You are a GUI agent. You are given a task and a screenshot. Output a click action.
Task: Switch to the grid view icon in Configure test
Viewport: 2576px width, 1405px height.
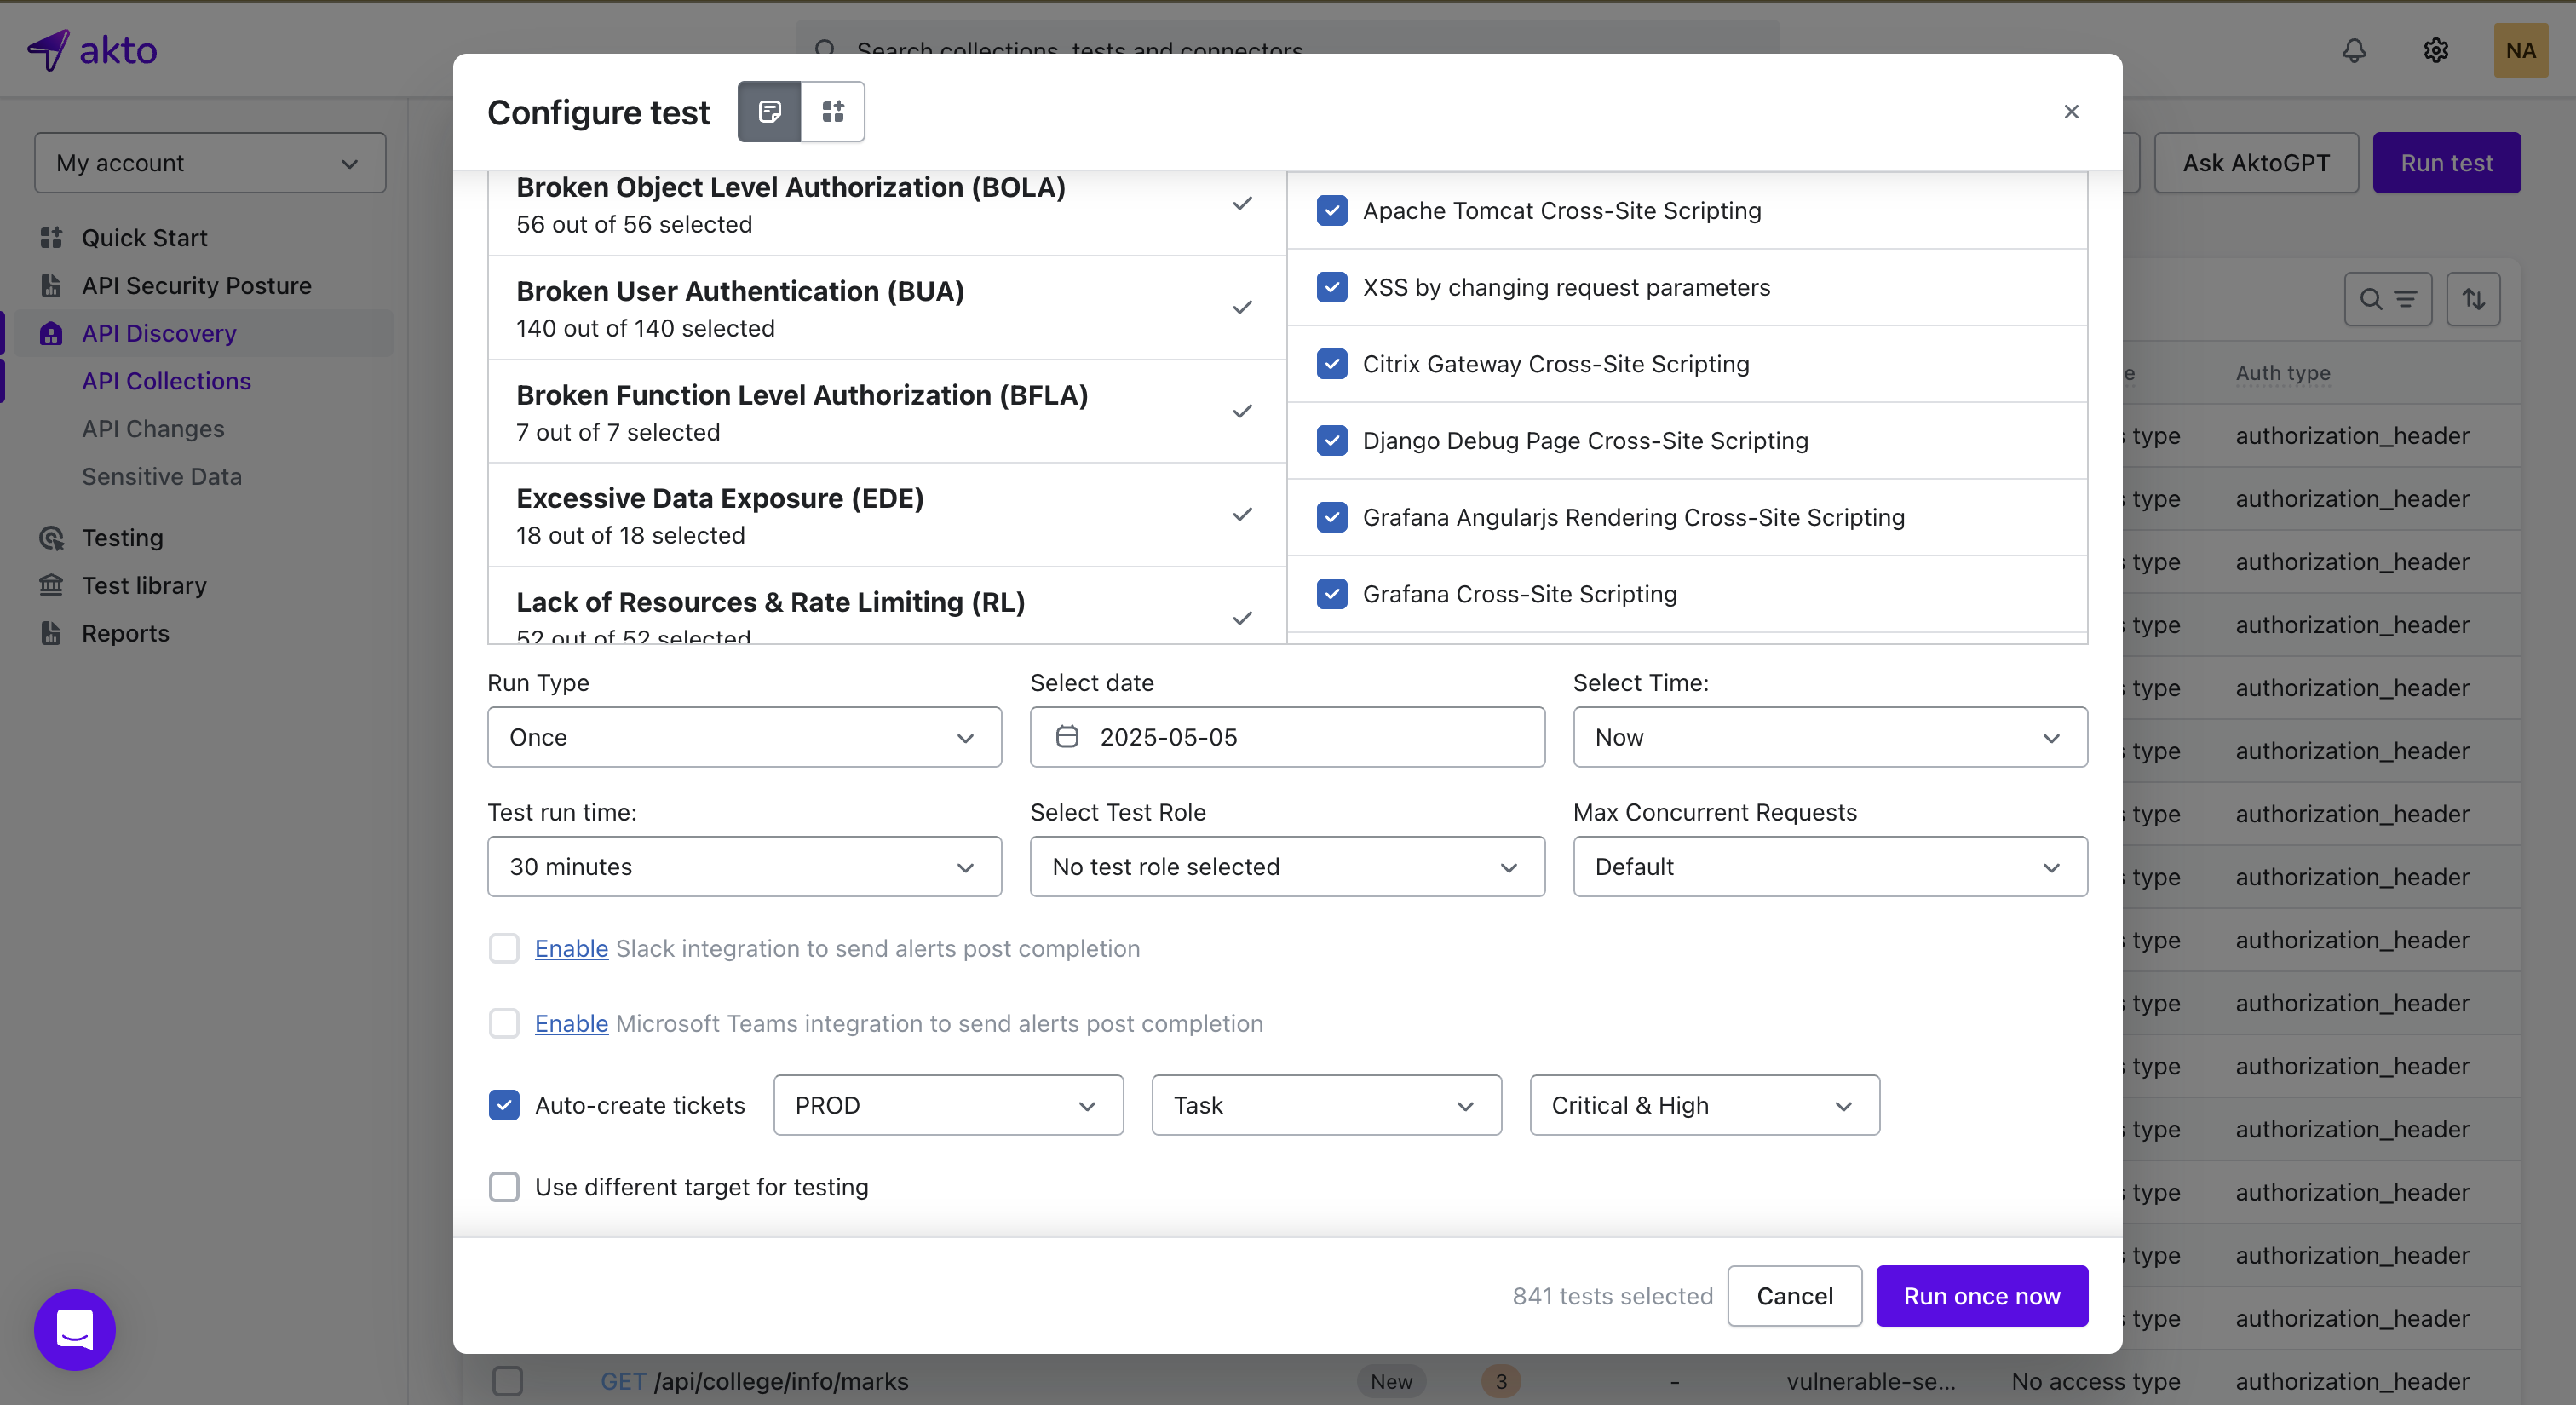[833, 111]
